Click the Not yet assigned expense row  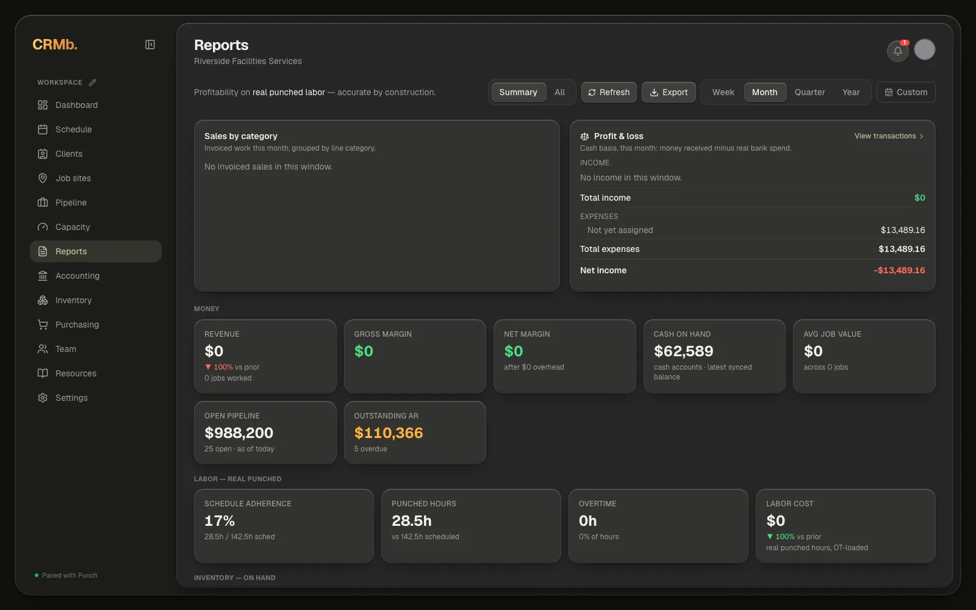tap(753, 230)
